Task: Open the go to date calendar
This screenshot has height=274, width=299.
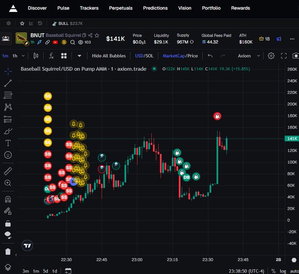Action: point(68,271)
